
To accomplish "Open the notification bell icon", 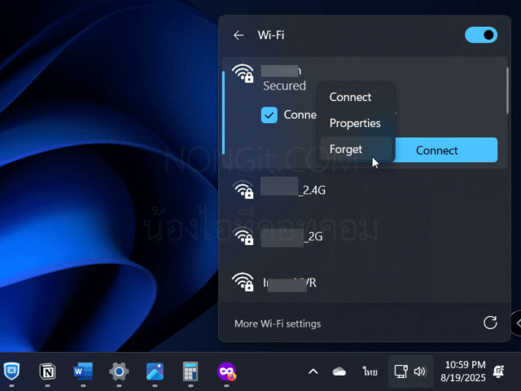I will tap(498, 371).
